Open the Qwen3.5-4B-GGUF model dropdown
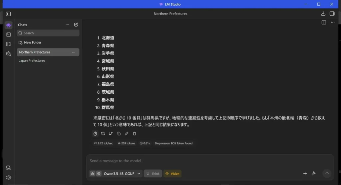 (x=122, y=174)
